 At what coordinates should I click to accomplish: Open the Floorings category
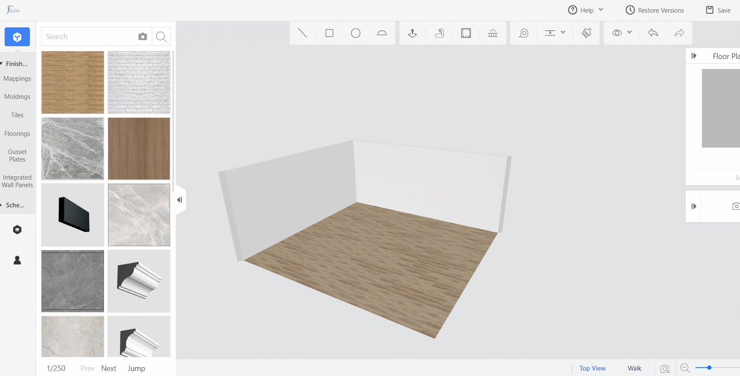(x=17, y=134)
